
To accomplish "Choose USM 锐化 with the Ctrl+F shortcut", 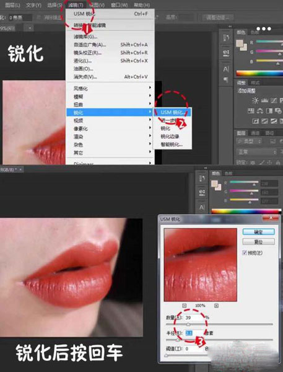I will click(110, 14).
